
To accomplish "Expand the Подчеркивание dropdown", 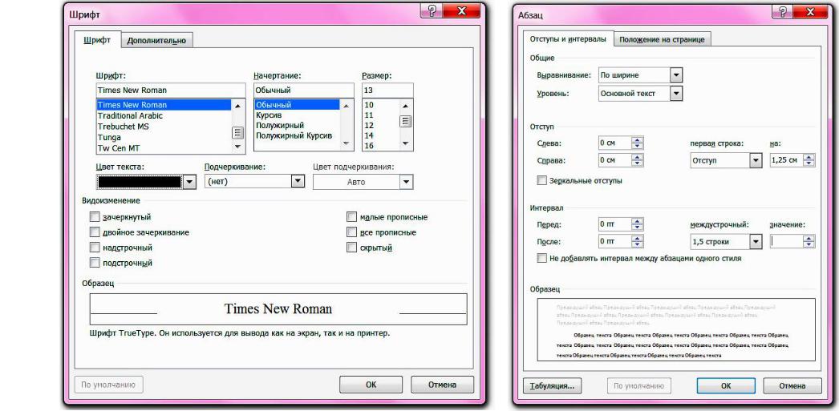I will pyautogui.click(x=298, y=182).
